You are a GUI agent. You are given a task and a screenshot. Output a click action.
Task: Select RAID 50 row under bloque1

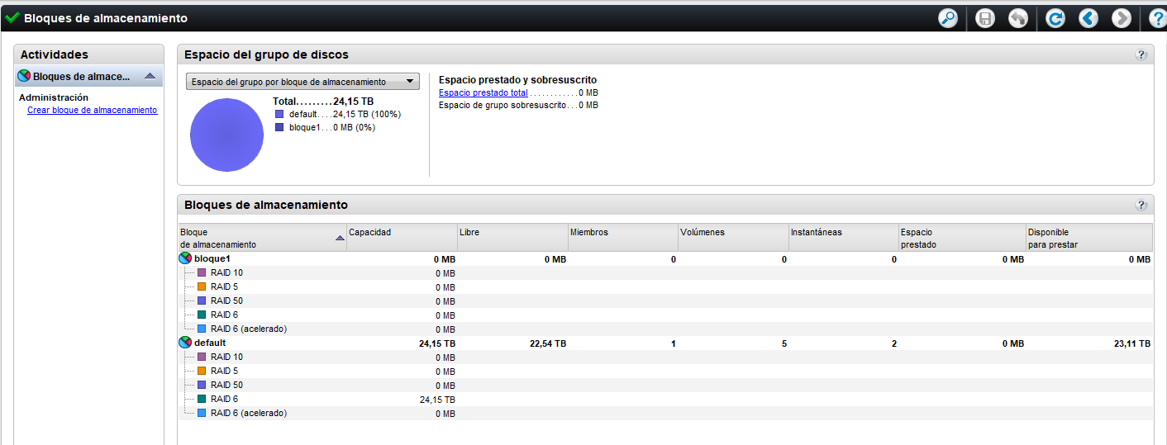pyautogui.click(x=665, y=301)
